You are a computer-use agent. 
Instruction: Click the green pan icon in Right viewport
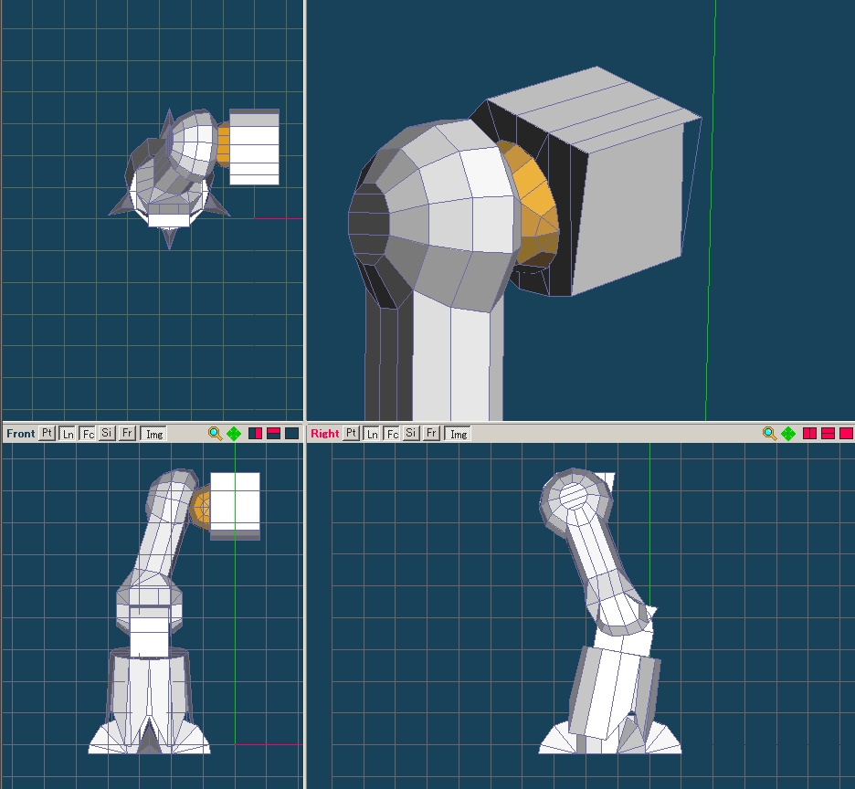tap(788, 434)
